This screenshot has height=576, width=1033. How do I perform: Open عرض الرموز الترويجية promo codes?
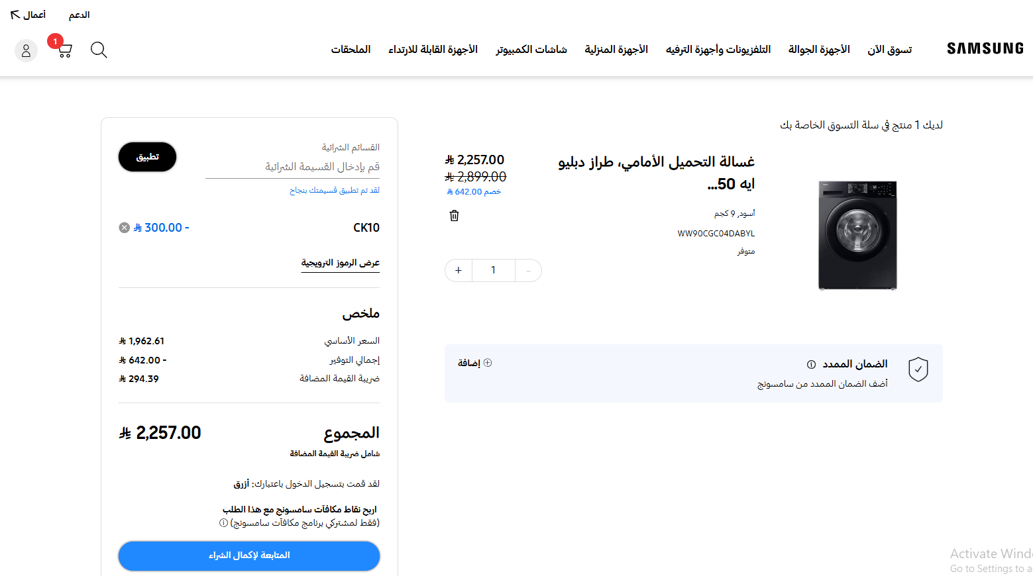340,263
